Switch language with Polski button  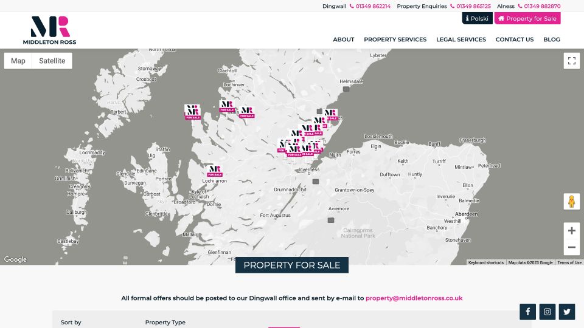(x=477, y=18)
